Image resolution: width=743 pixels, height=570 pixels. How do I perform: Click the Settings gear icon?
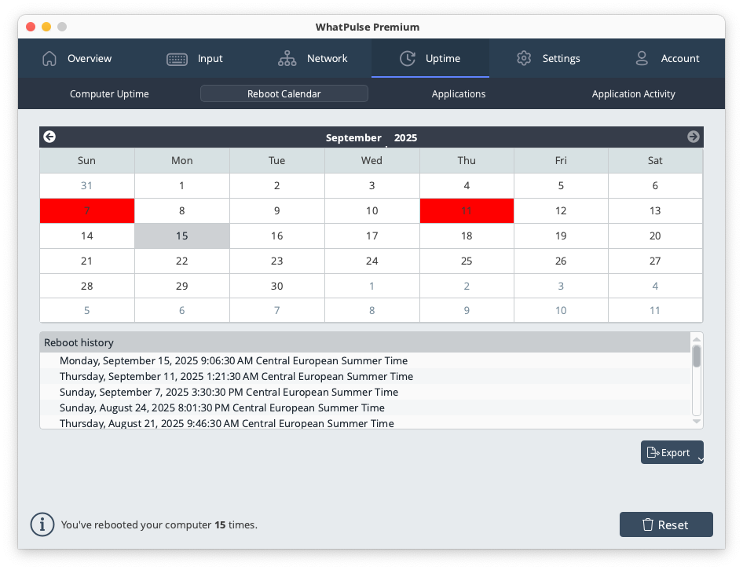(x=524, y=58)
